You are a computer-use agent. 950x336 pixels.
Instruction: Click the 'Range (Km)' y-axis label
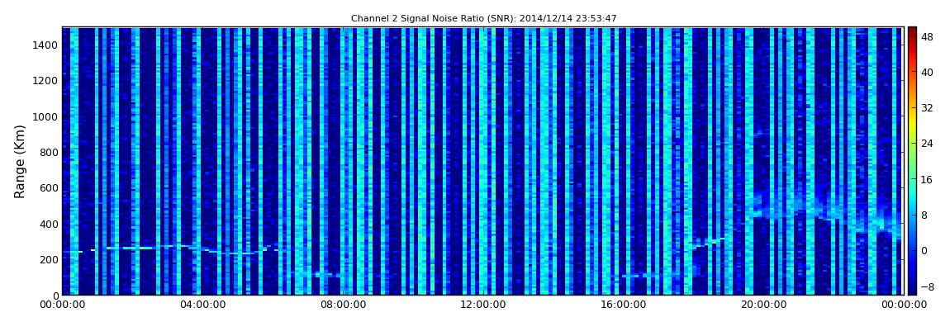pos(20,162)
